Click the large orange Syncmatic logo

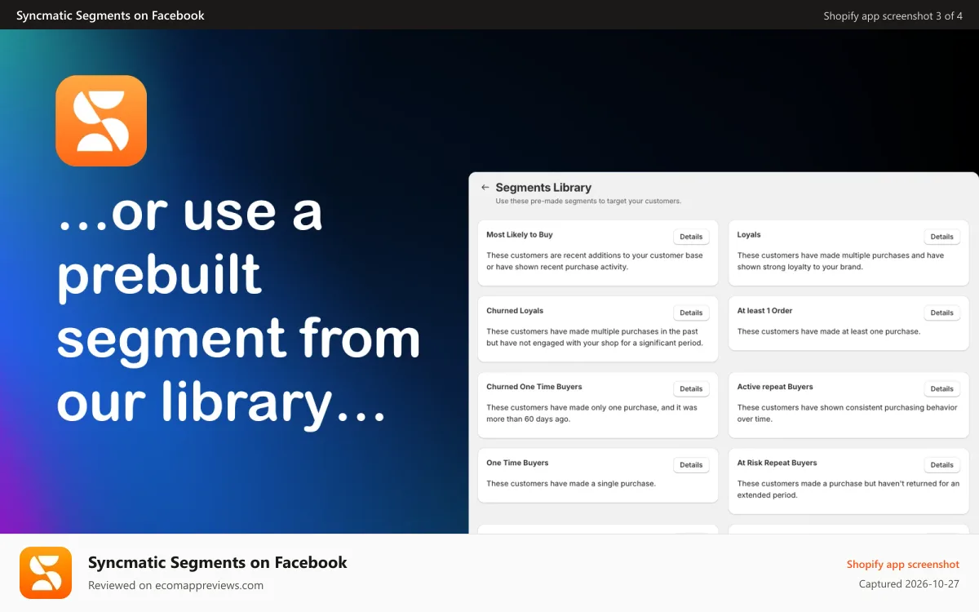point(101,121)
